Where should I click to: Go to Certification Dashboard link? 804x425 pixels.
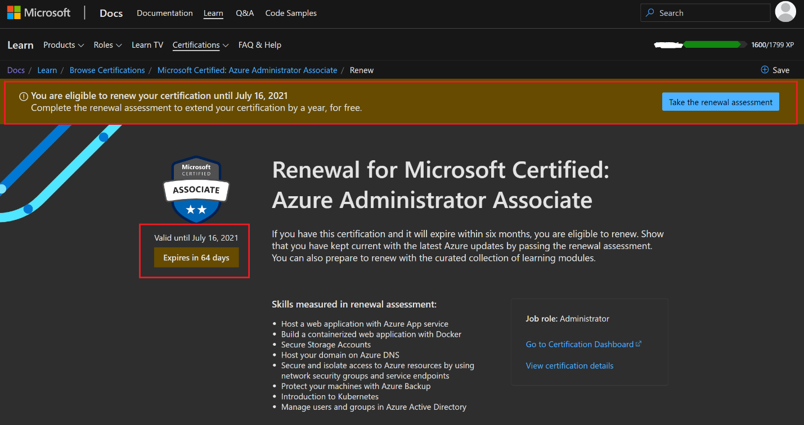(x=580, y=344)
